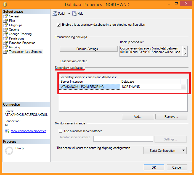Viewport: 194px width, 175px height.
Task: Open the Files page
Action: pyautogui.click(x=12, y=21)
